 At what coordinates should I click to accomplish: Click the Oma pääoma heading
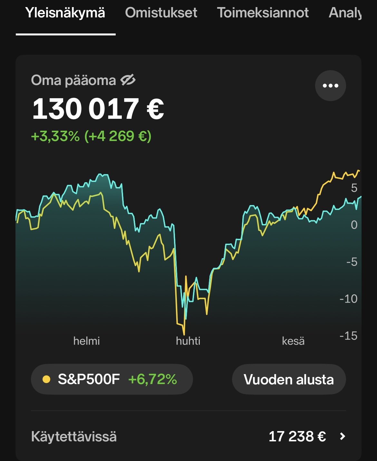pos(73,80)
